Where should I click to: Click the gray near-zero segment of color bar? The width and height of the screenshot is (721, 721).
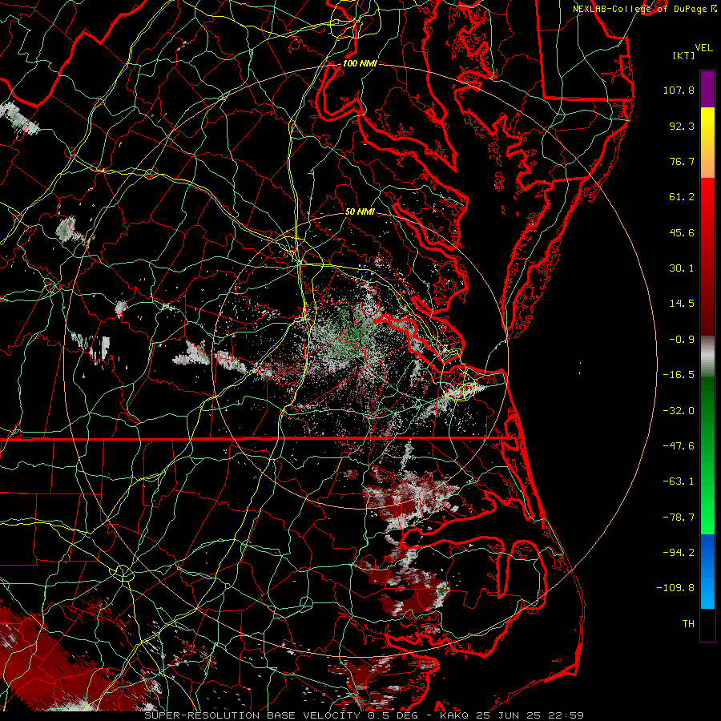coord(707,356)
